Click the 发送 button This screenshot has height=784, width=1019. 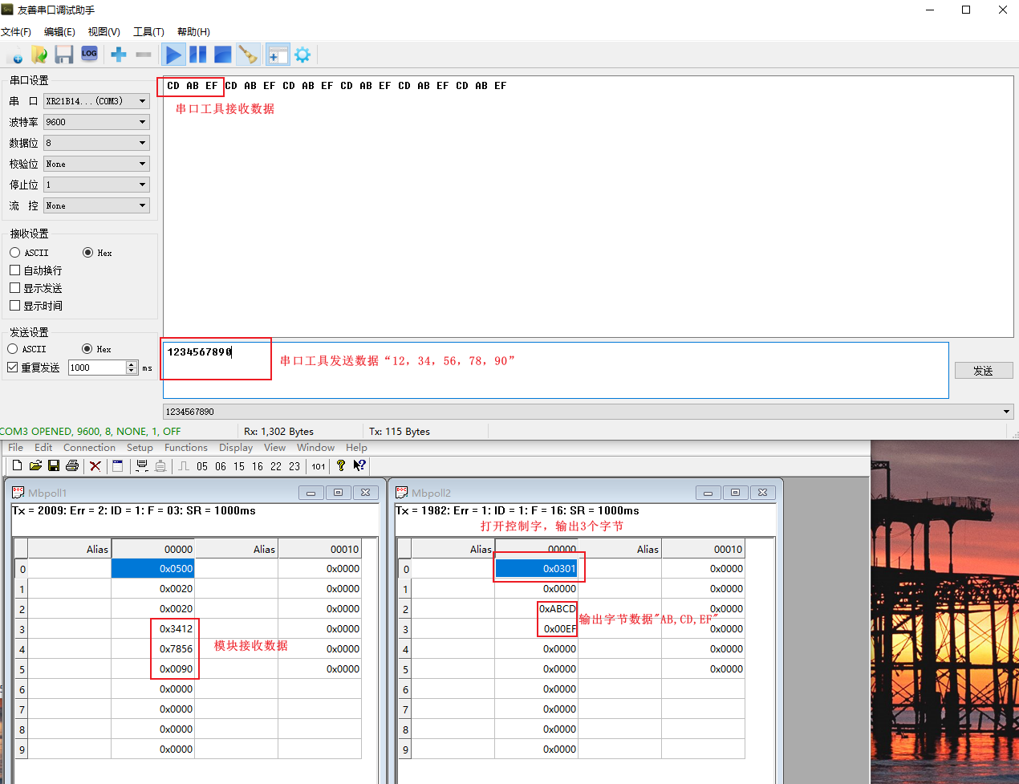click(x=983, y=371)
